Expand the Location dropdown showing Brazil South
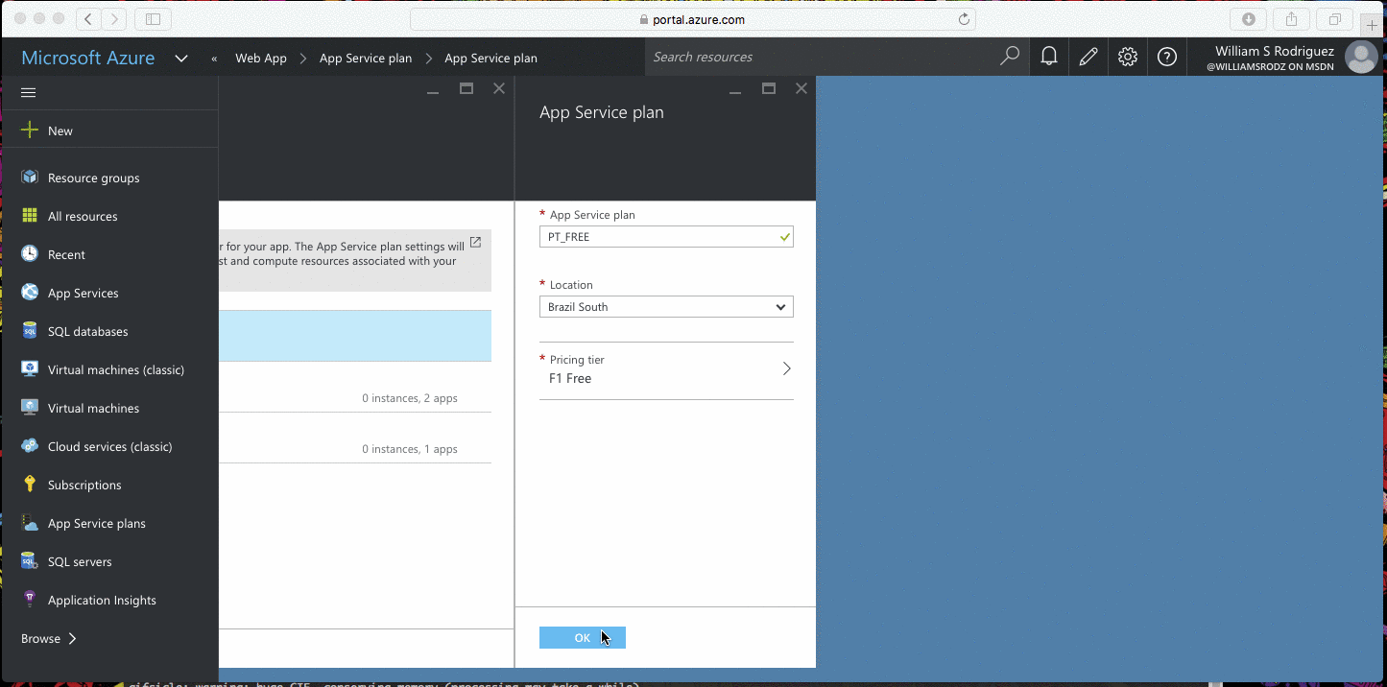The image size is (1387, 687). click(x=666, y=307)
